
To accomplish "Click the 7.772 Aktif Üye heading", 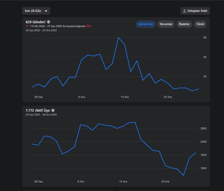I will 38,110.
